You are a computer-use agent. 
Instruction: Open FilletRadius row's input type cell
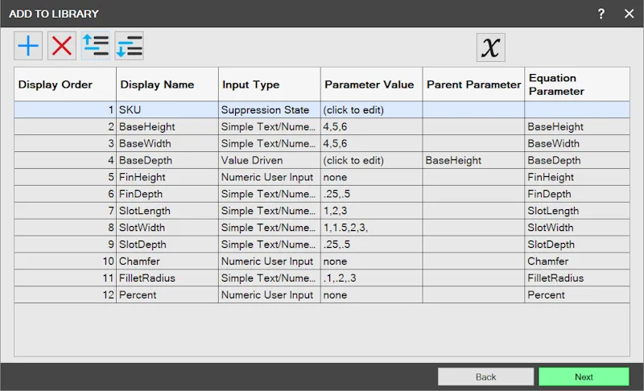click(x=270, y=278)
